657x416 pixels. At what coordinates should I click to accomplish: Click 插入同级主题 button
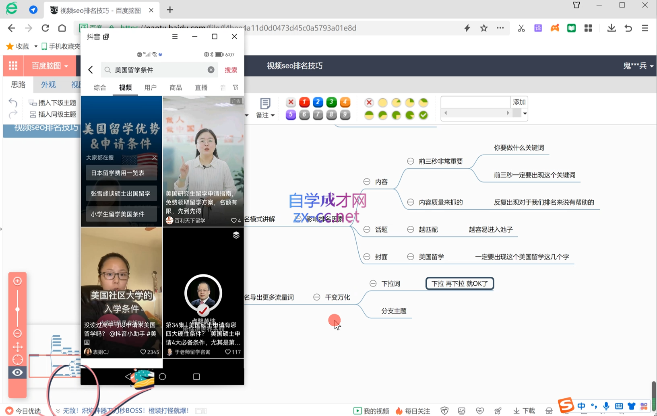[x=53, y=114]
